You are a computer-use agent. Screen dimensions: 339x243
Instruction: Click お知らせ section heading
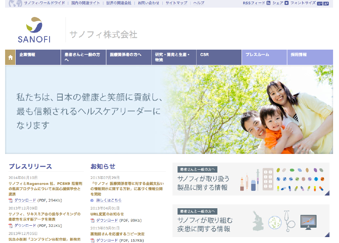pyautogui.click(x=103, y=167)
